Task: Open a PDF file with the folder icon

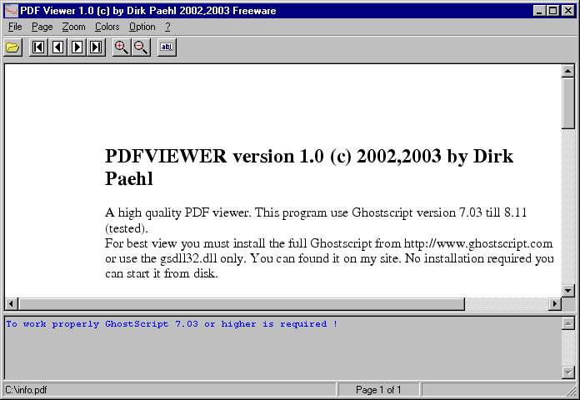Action: pyautogui.click(x=13, y=47)
